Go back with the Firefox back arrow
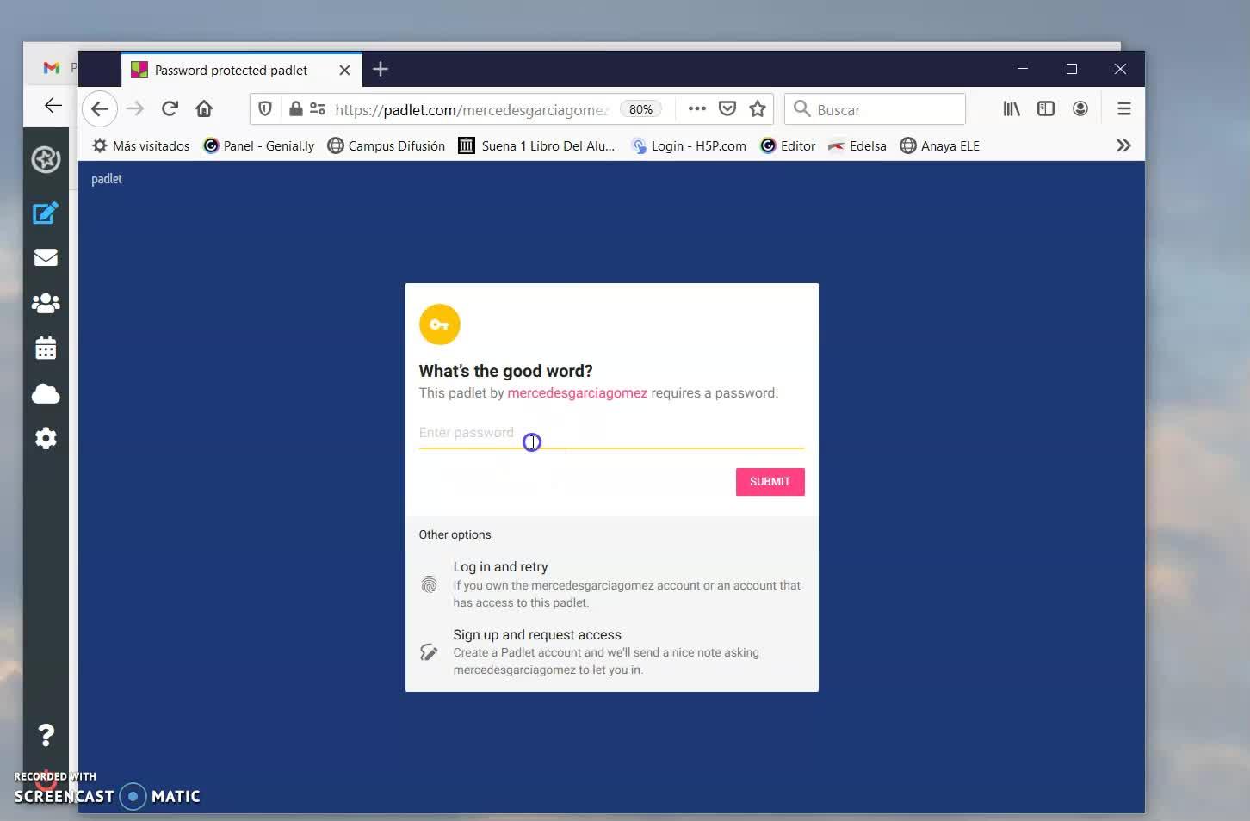This screenshot has width=1250, height=821. (x=100, y=108)
